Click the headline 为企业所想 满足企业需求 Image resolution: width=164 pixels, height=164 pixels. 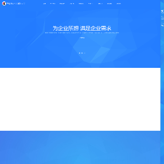82,28
